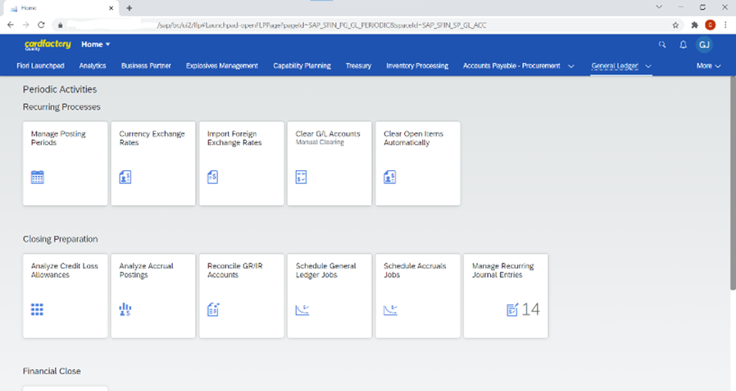Screen dimensions: 736x391
Task: Go back with the browser back arrow
Action: tap(11, 25)
